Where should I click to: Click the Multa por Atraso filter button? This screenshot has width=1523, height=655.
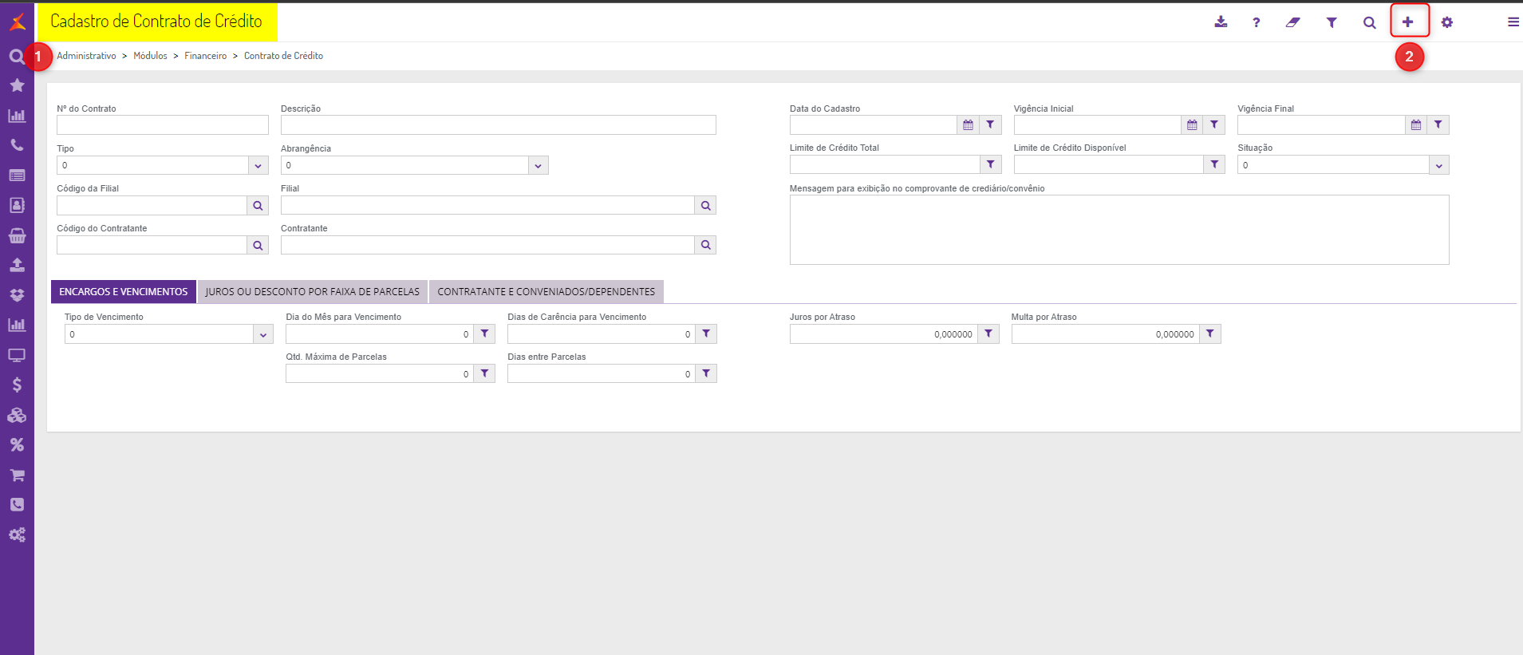tap(1210, 333)
